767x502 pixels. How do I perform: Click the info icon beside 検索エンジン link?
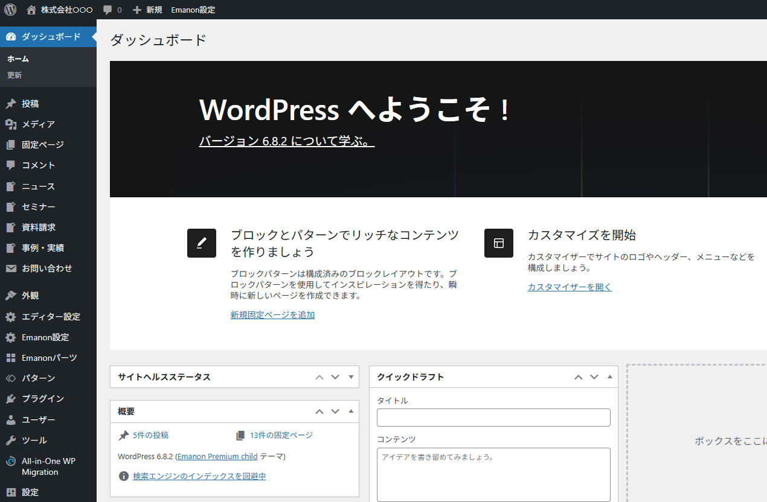pos(123,476)
